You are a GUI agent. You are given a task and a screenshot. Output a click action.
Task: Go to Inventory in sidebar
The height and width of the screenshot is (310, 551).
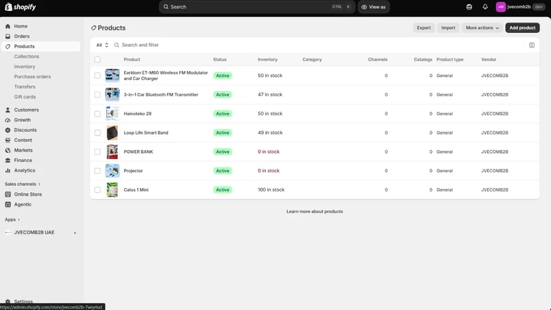[x=25, y=66]
